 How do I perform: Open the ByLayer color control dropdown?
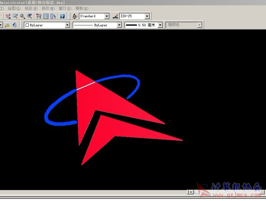(67, 25)
